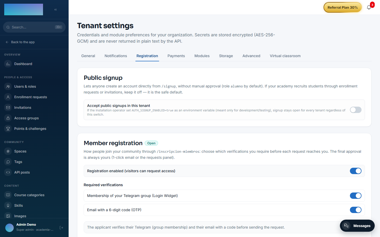
Task: Click the Messages chat bubbles icon
Action: tap(346, 226)
